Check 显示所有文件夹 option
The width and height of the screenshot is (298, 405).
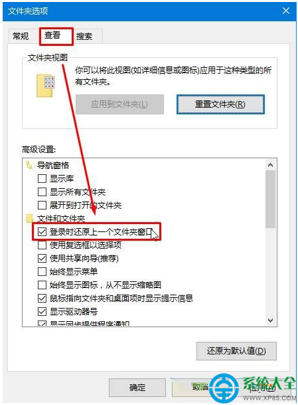point(42,192)
